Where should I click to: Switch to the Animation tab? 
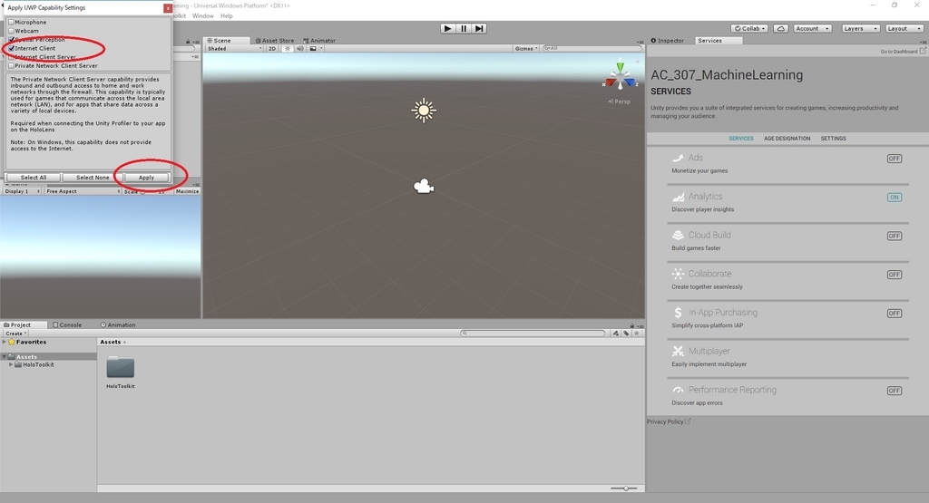click(118, 324)
